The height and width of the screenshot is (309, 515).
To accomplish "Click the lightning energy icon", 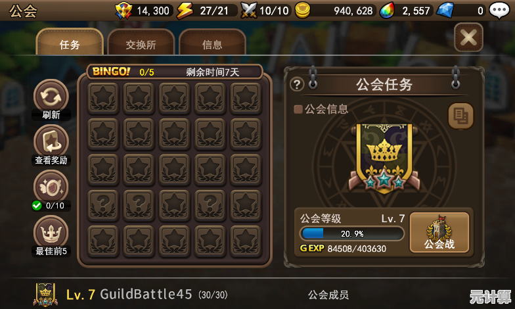I will point(185,11).
